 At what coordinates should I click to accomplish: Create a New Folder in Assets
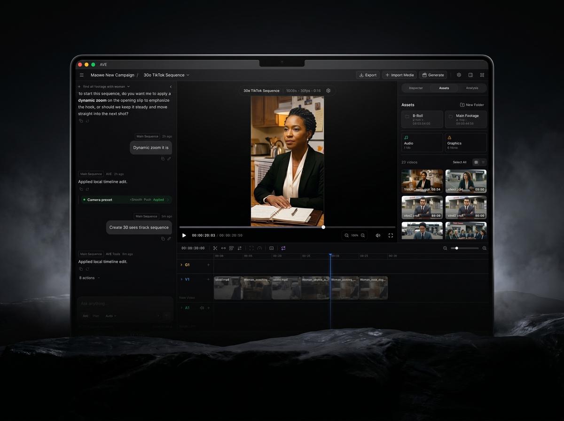pyautogui.click(x=472, y=105)
